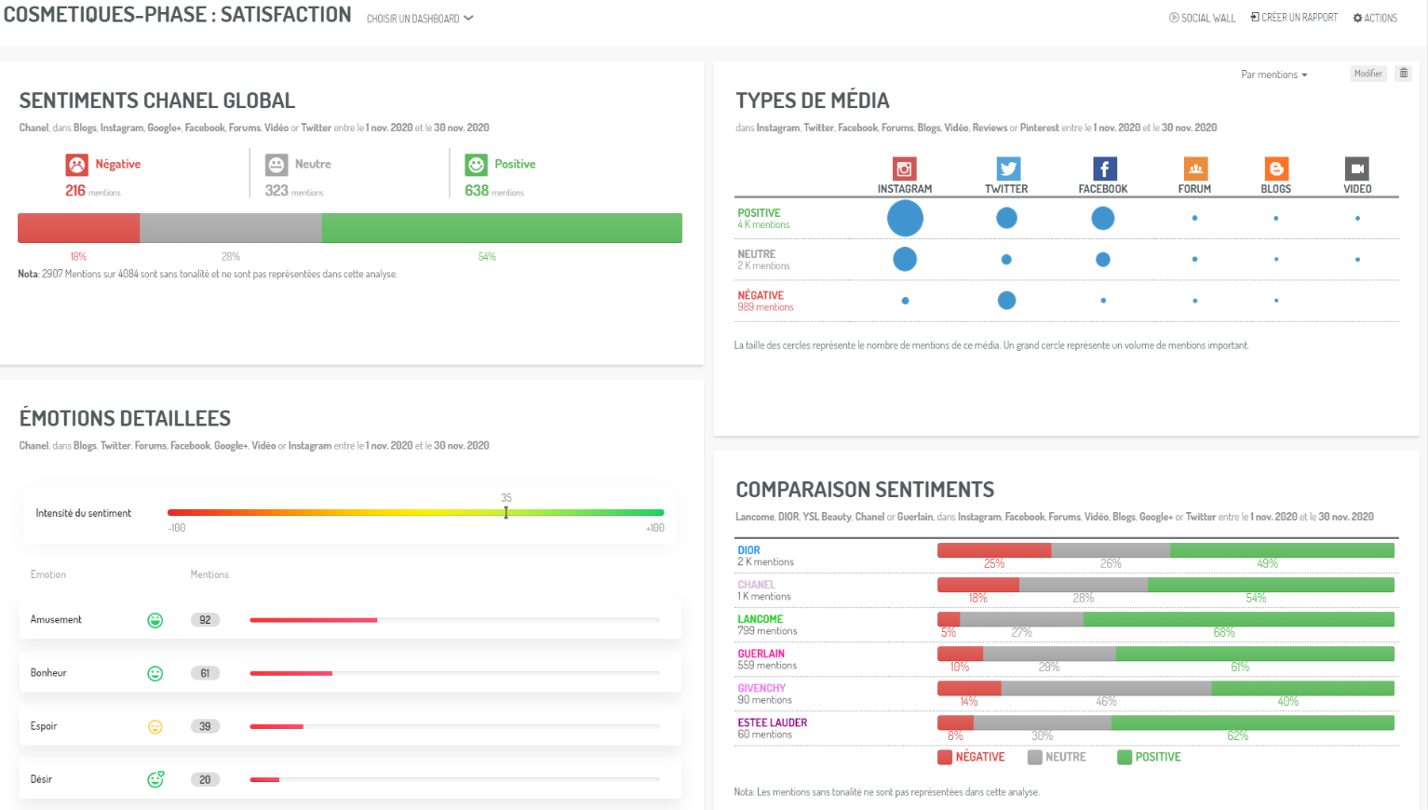This screenshot has width=1428, height=810.
Task: Open the Choisir un dashboard dropdown
Action: coord(419,19)
